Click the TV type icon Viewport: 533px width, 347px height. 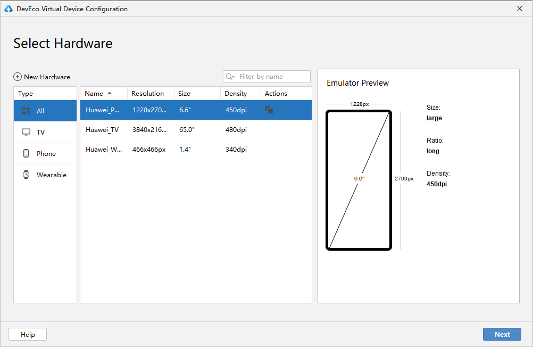[x=26, y=132]
